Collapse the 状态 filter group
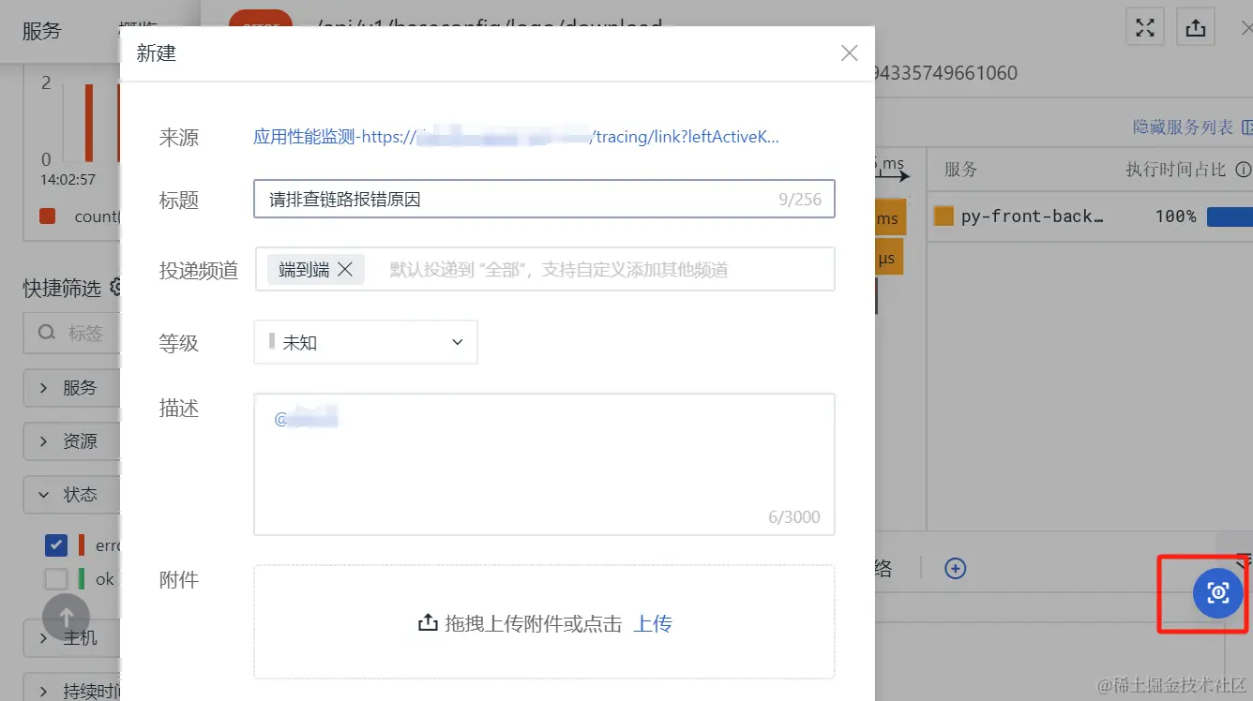Screen dimensions: 1253x701 [72, 494]
